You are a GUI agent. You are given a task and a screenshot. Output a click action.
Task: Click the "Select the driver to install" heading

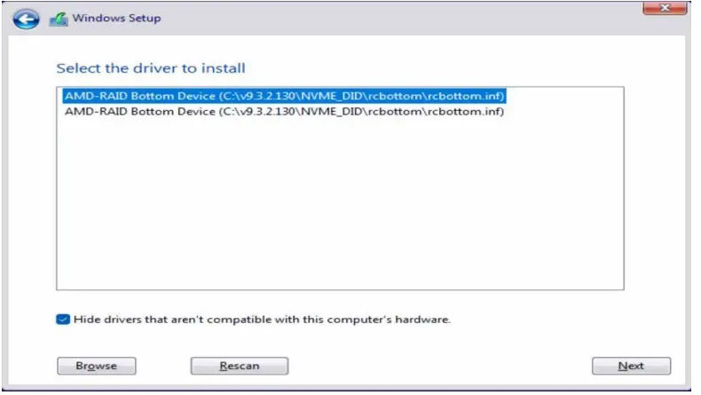click(151, 67)
